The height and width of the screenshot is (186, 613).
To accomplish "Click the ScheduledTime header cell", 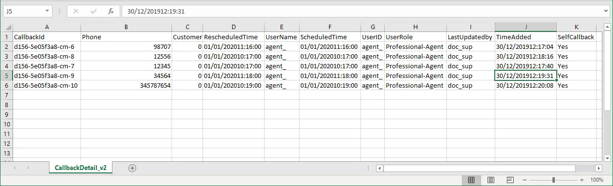I will click(x=330, y=37).
